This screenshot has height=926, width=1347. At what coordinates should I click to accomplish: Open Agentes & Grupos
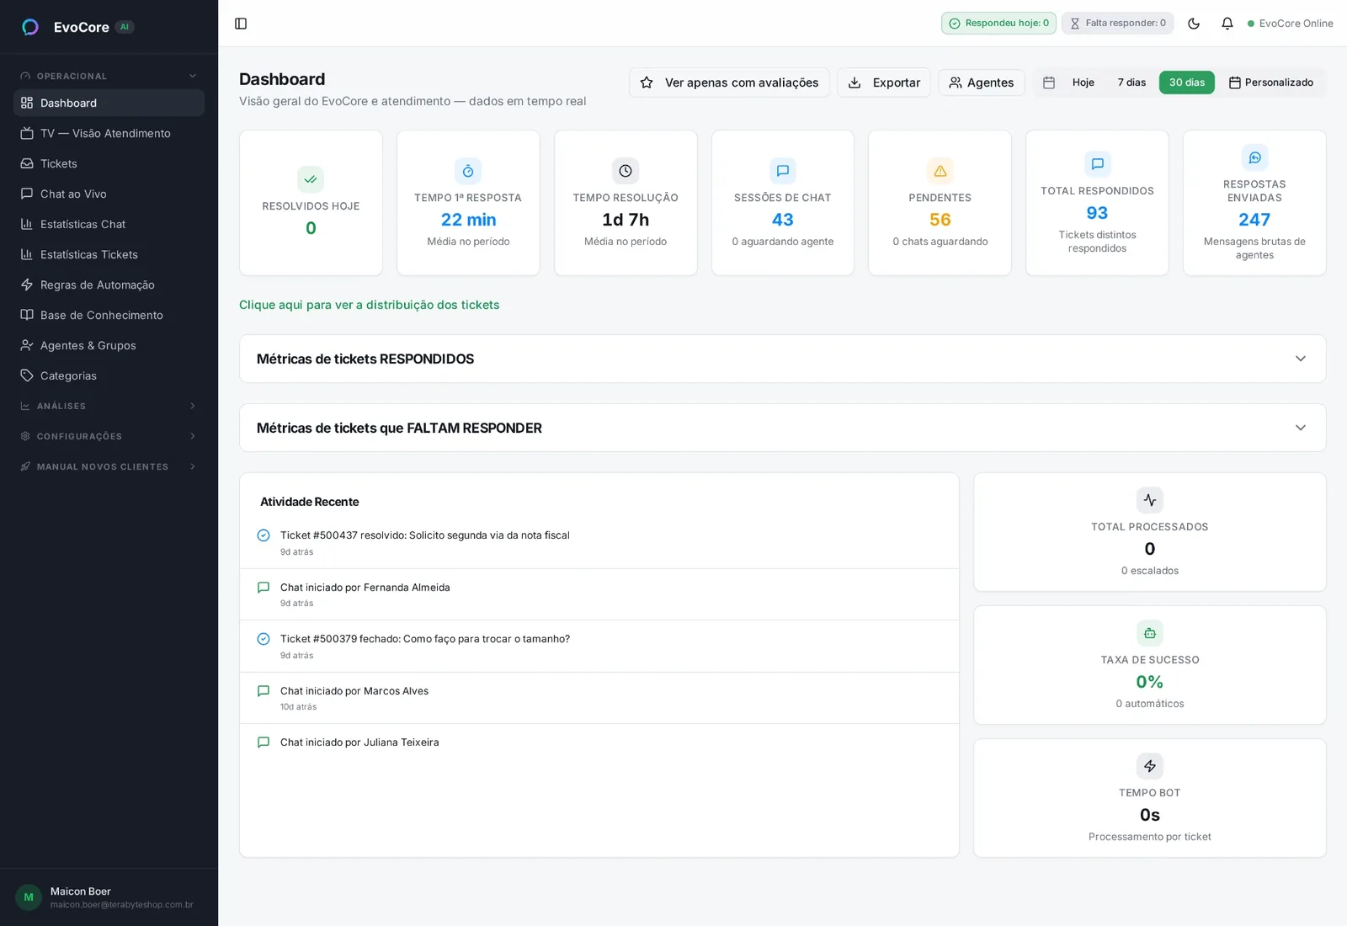tap(109, 345)
